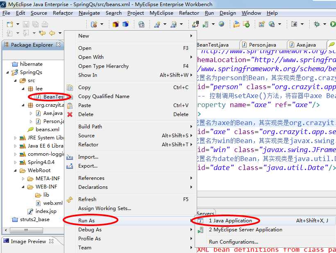The width and height of the screenshot is (336, 253).
Task: Click the blue cube new class icon
Action: tap(125, 24)
